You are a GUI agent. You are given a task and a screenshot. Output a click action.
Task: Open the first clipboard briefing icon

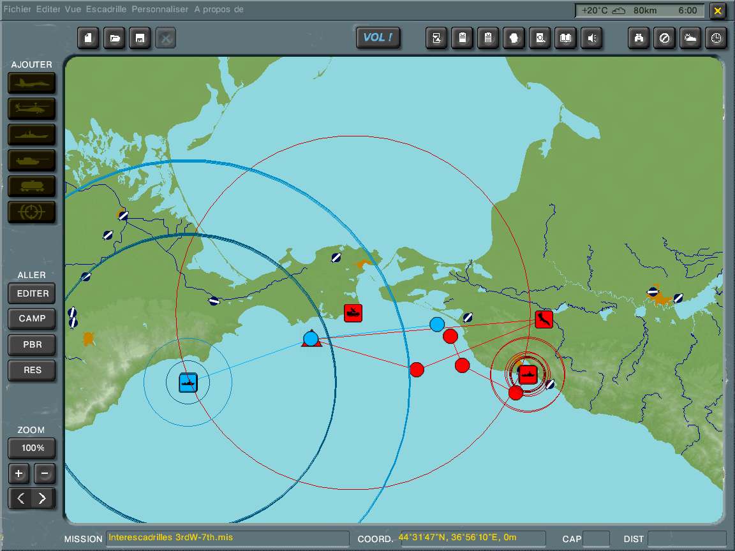(462, 38)
